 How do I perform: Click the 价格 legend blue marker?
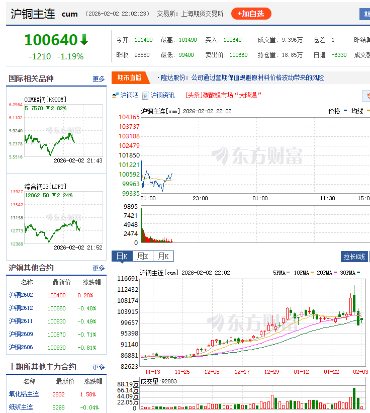pyautogui.click(x=345, y=111)
